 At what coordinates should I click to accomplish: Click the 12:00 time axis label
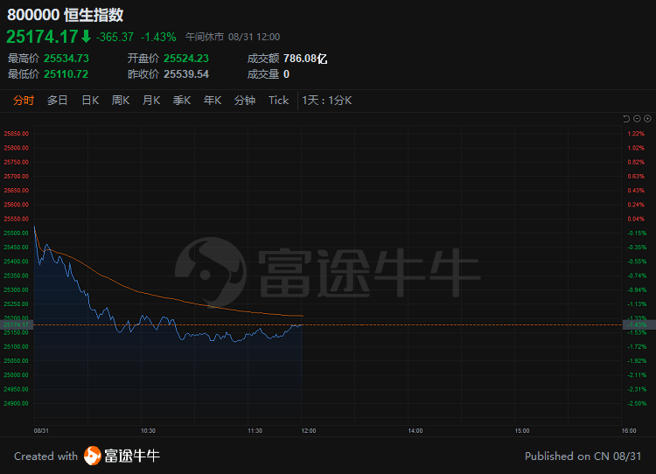coord(309,430)
